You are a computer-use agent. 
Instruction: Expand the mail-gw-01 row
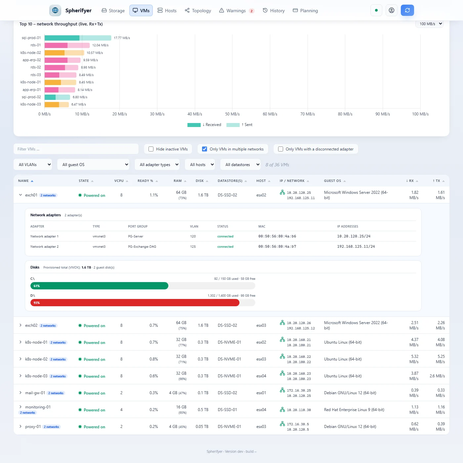click(21, 393)
